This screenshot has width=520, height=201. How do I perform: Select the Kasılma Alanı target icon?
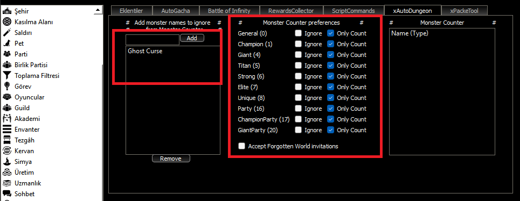tap(6, 22)
